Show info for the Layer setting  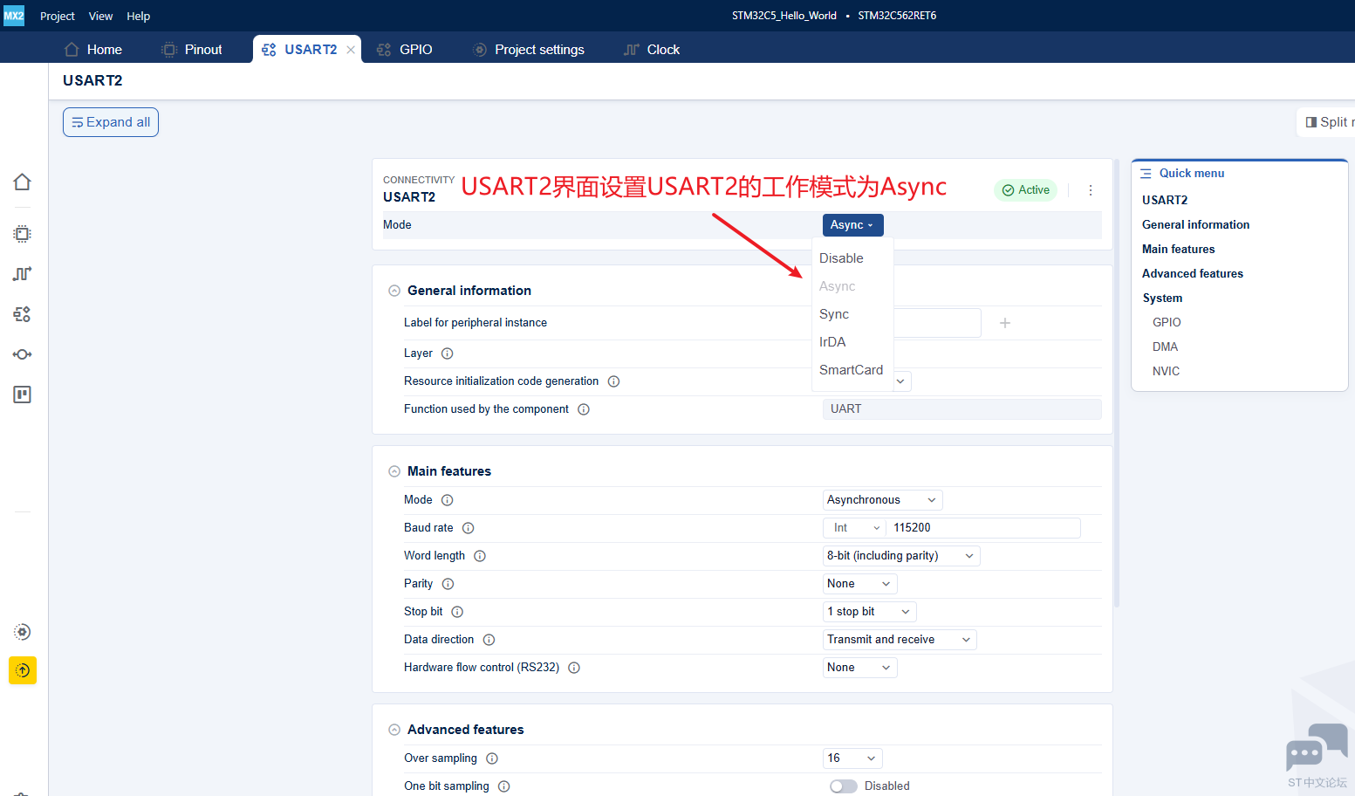[x=448, y=353]
